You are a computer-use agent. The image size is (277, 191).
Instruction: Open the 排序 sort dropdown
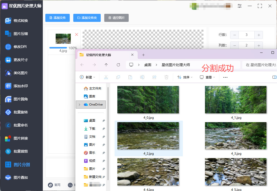[185, 77]
